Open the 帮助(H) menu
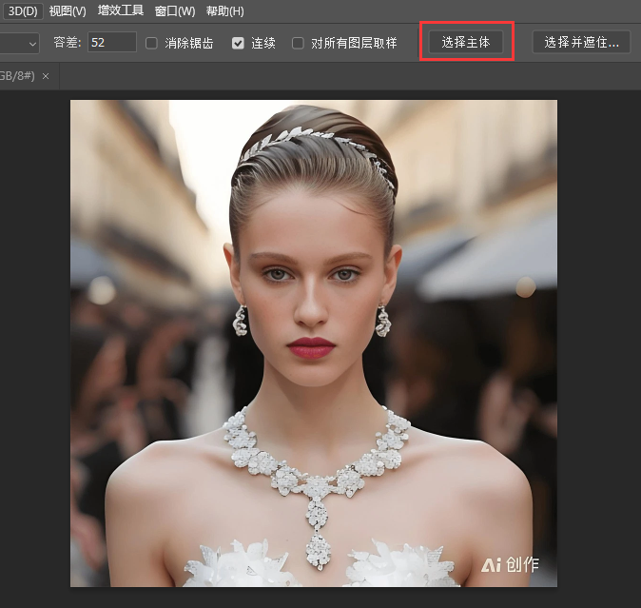This screenshot has height=608, width=641. [224, 11]
